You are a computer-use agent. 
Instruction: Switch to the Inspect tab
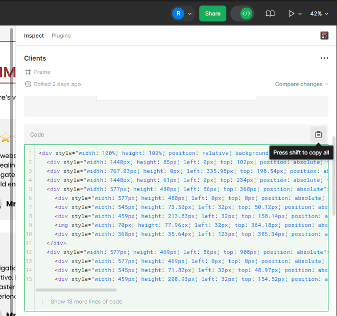pos(34,36)
